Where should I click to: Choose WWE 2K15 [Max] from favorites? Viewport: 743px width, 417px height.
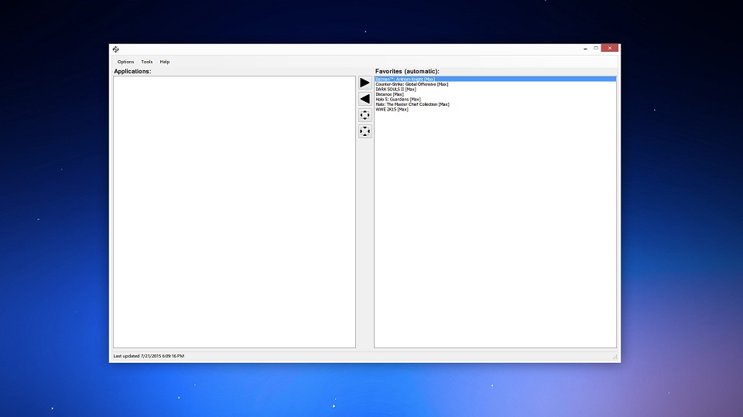392,109
